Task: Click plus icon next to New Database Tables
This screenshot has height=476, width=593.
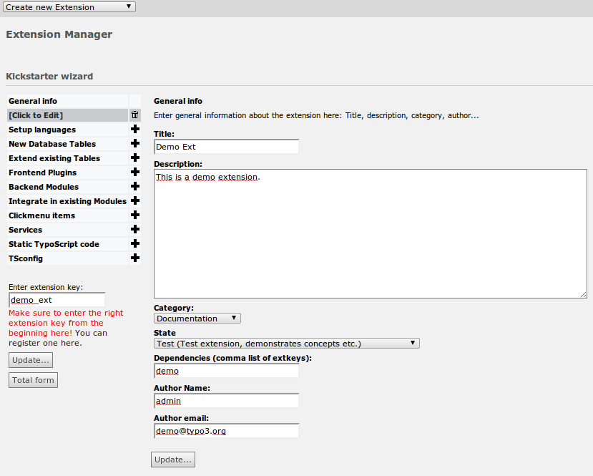Action: pos(134,144)
